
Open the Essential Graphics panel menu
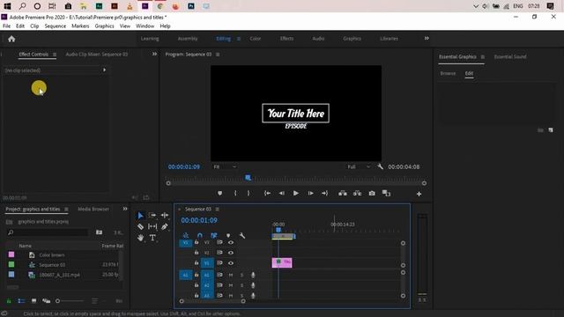[x=483, y=57]
